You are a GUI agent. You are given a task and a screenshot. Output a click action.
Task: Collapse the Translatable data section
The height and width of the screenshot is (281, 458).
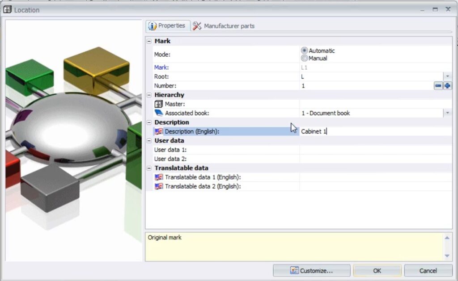click(x=149, y=168)
